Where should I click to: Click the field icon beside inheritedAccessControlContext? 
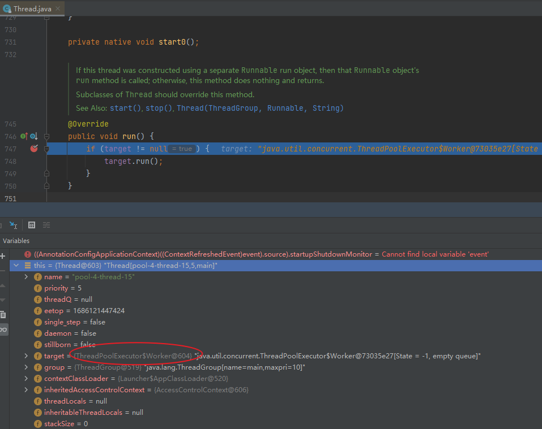coord(38,390)
